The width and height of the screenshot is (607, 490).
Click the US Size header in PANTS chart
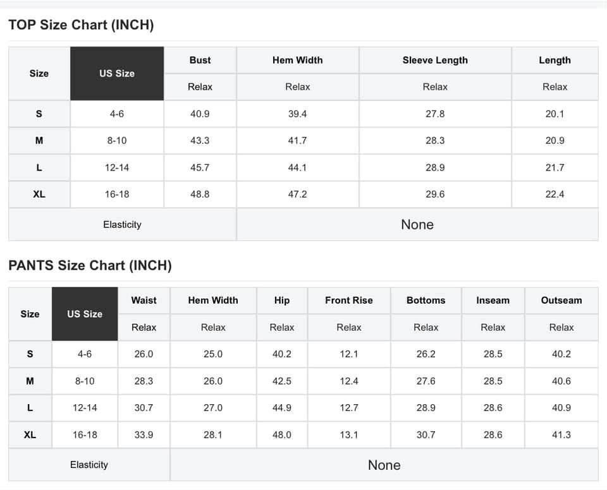tap(85, 314)
